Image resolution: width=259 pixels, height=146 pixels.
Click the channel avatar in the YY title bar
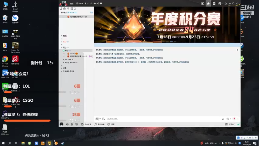click(63, 3)
